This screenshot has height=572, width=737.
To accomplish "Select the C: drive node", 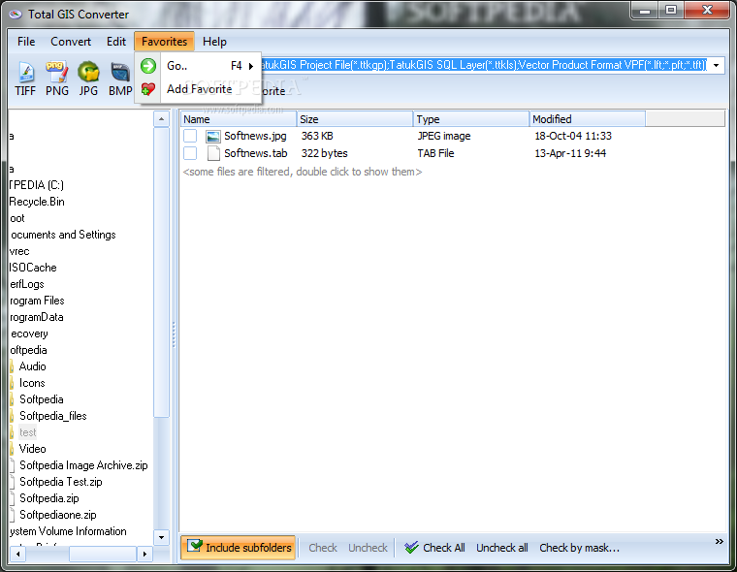I will [x=36, y=185].
